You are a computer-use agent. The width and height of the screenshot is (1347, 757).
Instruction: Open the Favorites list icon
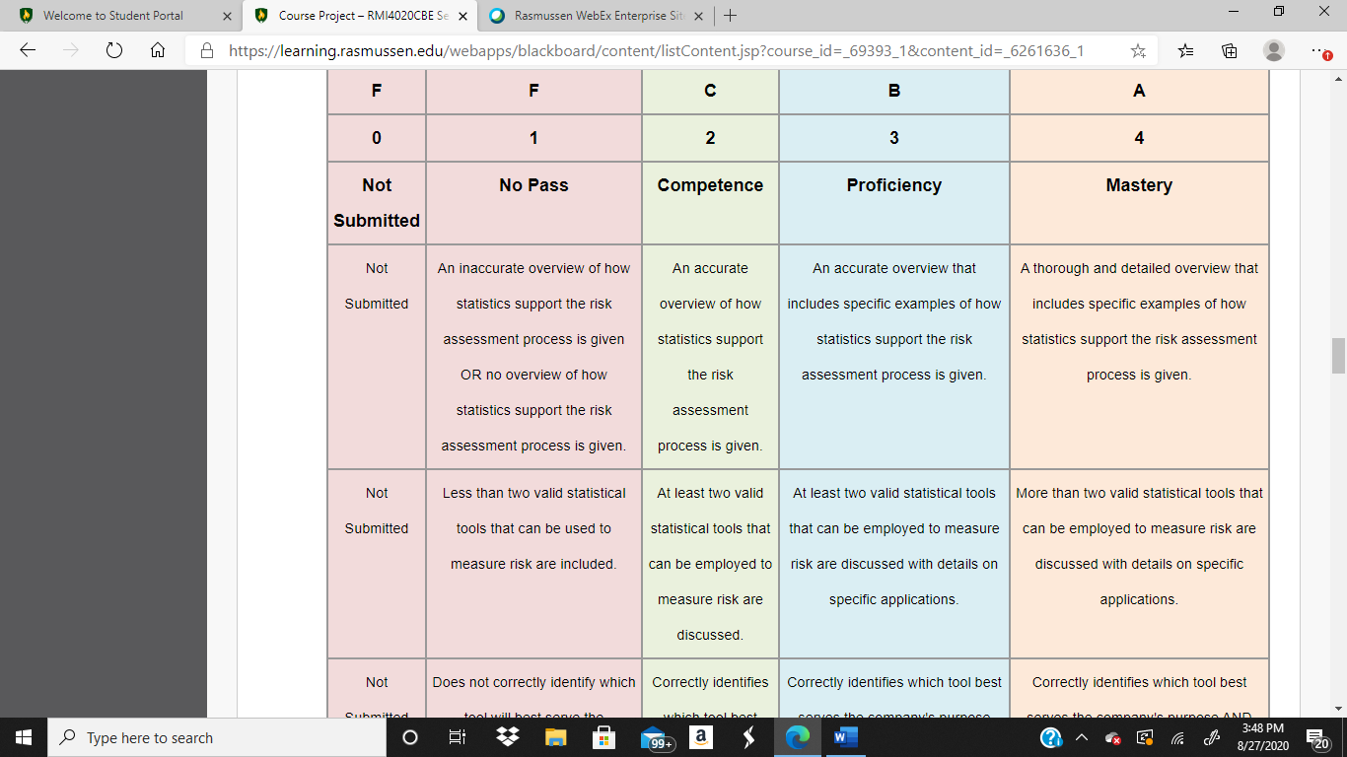point(1186,50)
